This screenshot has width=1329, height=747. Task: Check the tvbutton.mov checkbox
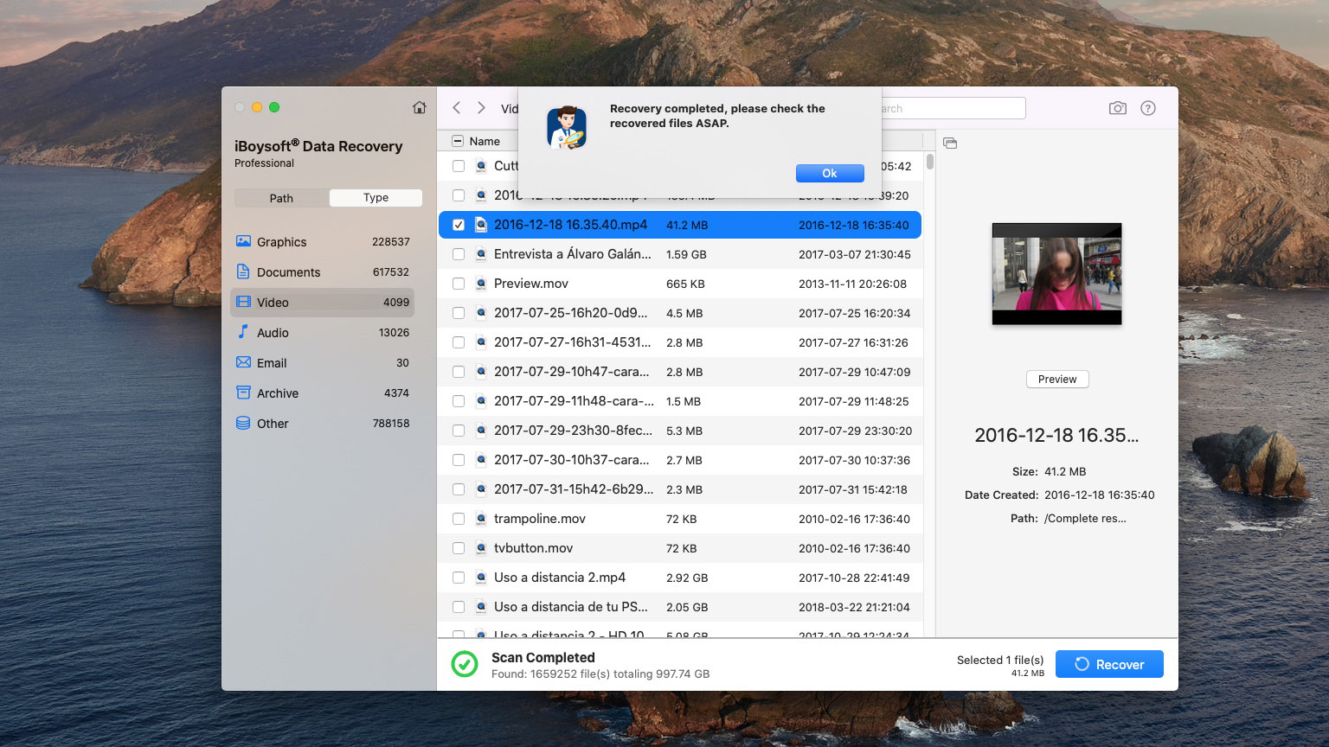459,548
